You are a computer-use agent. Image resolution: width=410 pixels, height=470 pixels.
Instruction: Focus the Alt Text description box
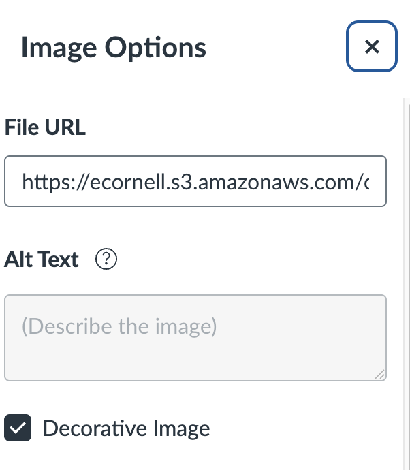195,338
